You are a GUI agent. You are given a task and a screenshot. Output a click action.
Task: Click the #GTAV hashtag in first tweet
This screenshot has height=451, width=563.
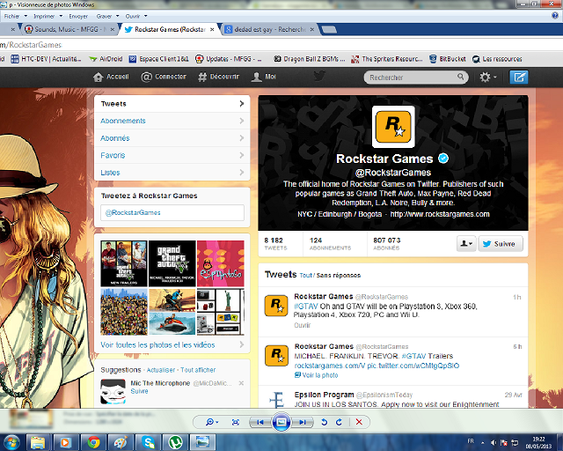[306, 307]
